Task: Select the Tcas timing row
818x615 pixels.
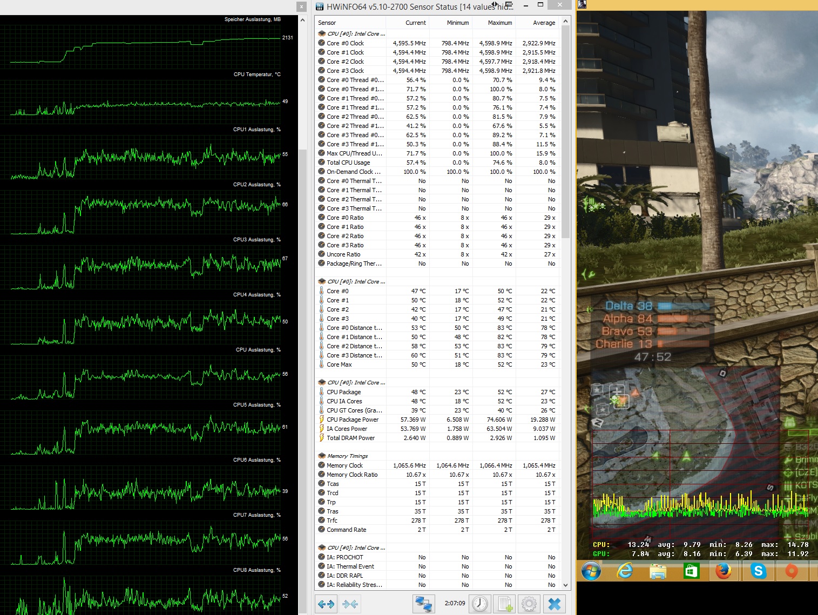Action: click(437, 484)
